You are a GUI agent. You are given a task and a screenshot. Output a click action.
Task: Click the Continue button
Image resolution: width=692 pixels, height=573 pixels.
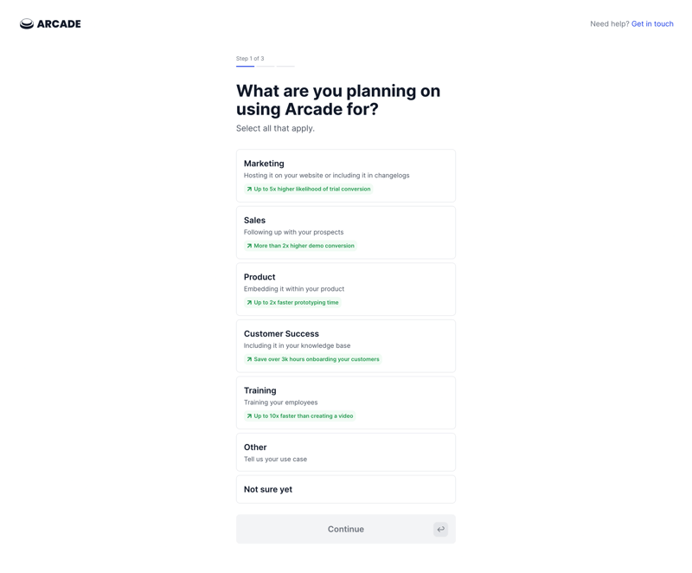[x=345, y=528]
